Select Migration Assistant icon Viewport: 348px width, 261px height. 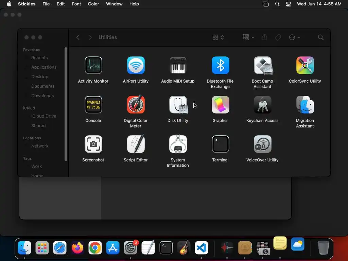pos(305,105)
